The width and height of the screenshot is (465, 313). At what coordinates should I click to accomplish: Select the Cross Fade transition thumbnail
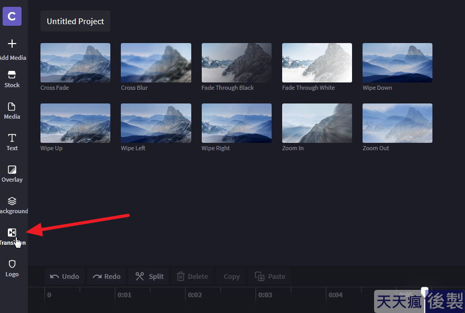[75, 62]
